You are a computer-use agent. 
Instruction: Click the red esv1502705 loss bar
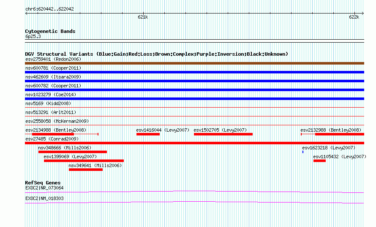[223, 134]
